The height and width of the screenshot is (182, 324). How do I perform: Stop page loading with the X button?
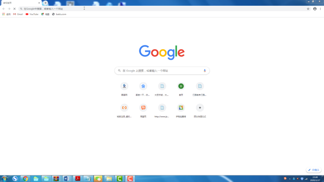(14, 9)
